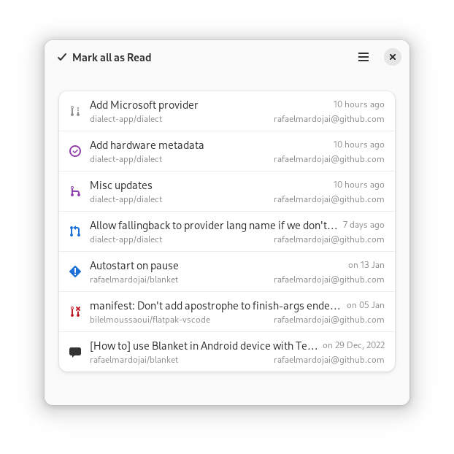Open the Allow fallingback to provider lang notification

pos(227,231)
